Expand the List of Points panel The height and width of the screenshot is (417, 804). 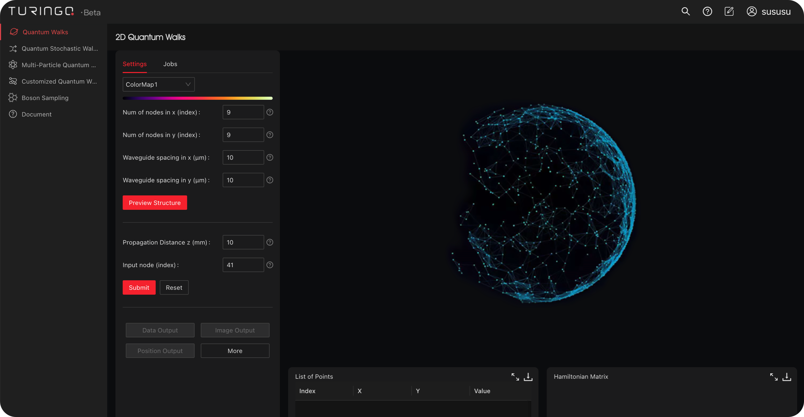pos(515,377)
